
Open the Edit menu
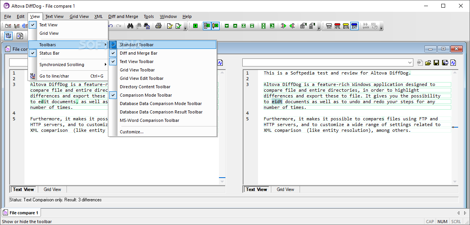(21, 16)
